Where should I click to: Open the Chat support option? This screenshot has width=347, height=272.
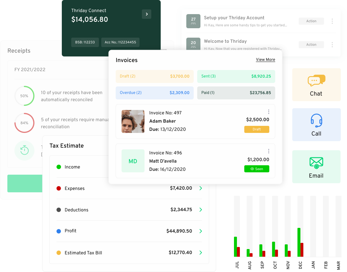click(316, 85)
